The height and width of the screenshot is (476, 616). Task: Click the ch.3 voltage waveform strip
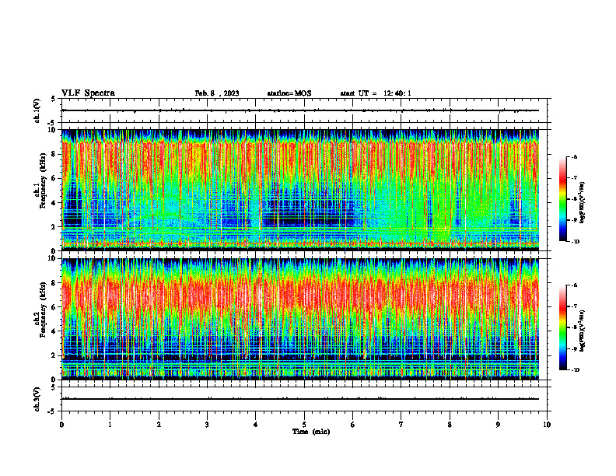(x=304, y=399)
